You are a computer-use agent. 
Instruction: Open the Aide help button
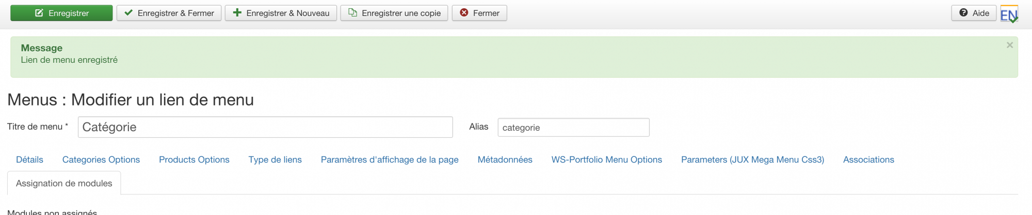point(974,13)
